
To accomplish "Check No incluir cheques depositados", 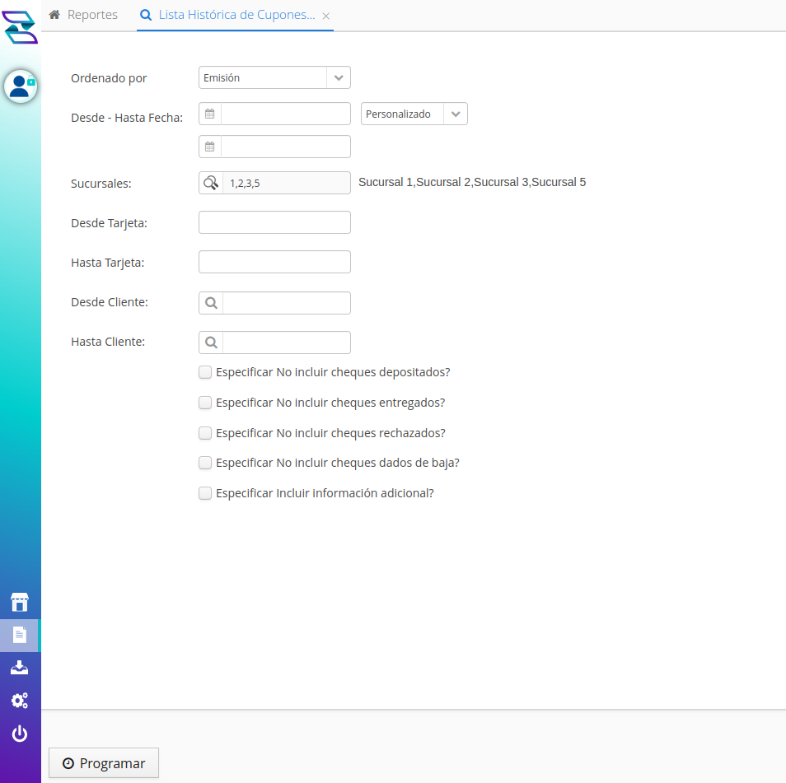I will pyautogui.click(x=205, y=372).
